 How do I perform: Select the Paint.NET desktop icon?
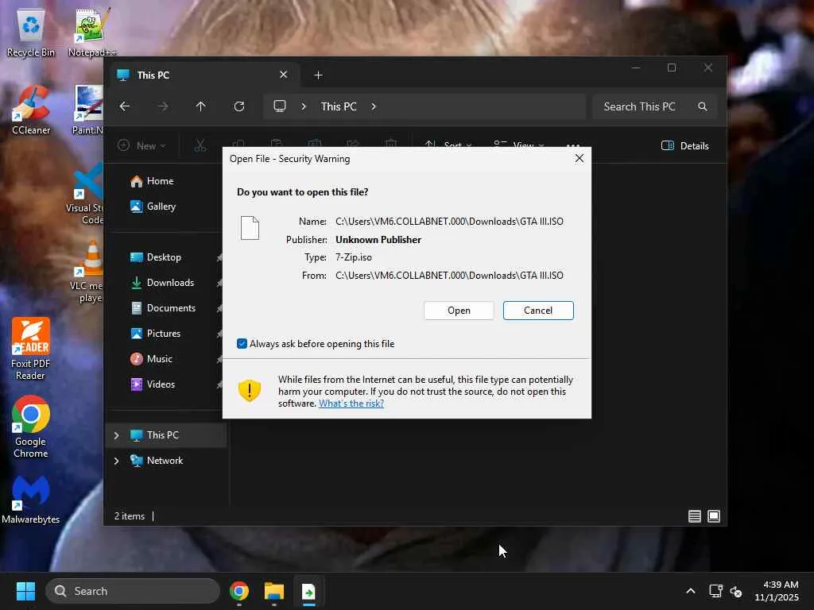tap(87, 110)
